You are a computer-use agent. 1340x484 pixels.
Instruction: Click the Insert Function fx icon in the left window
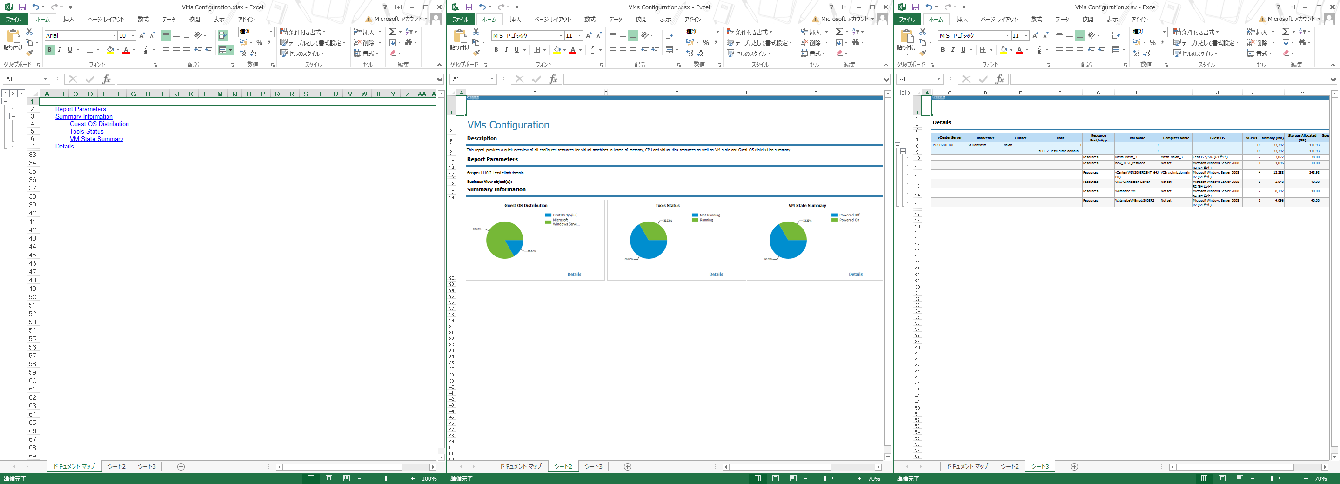tap(106, 79)
